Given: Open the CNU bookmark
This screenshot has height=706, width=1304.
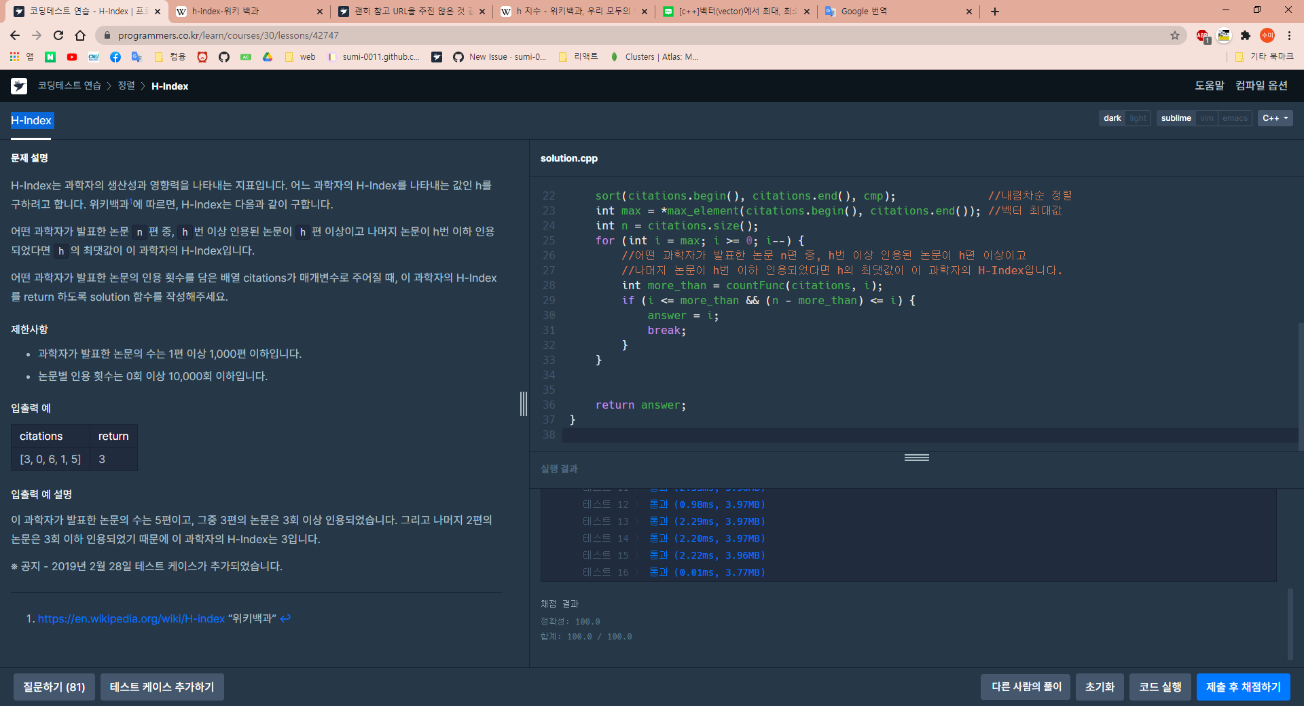Looking at the screenshot, I should pyautogui.click(x=94, y=57).
